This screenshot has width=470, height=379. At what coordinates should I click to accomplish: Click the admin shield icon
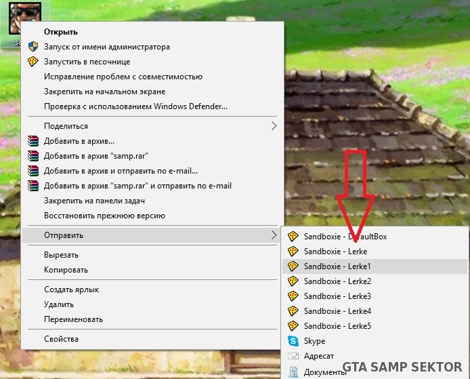pos(33,47)
